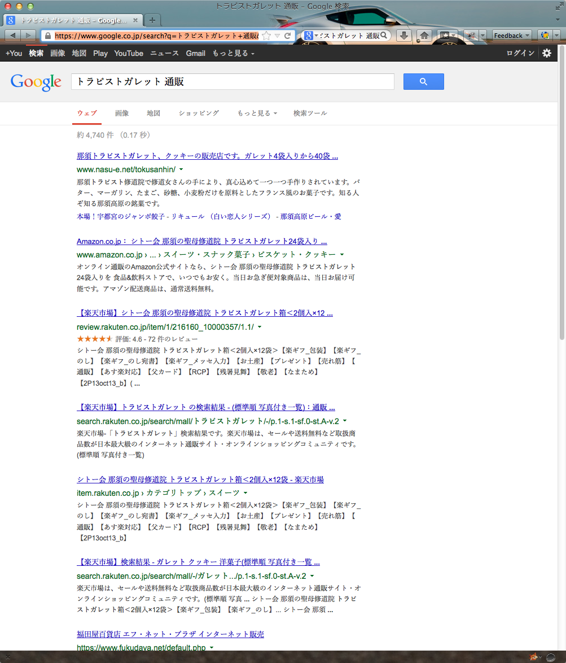Viewport: 566px width, 663px height.
Task: Open the arrow next to review.rakuten.co.jp URL
Action: [x=260, y=327]
